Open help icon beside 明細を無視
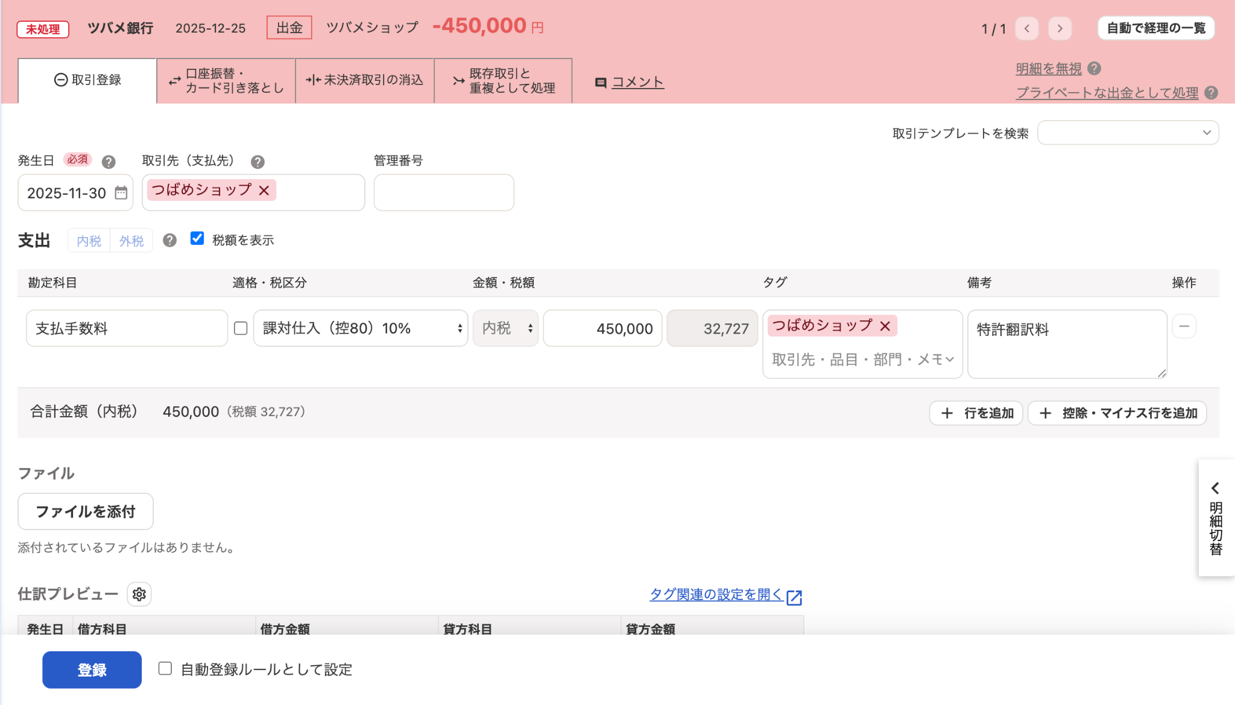Screen dimensions: 1235x705 [1094, 69]
